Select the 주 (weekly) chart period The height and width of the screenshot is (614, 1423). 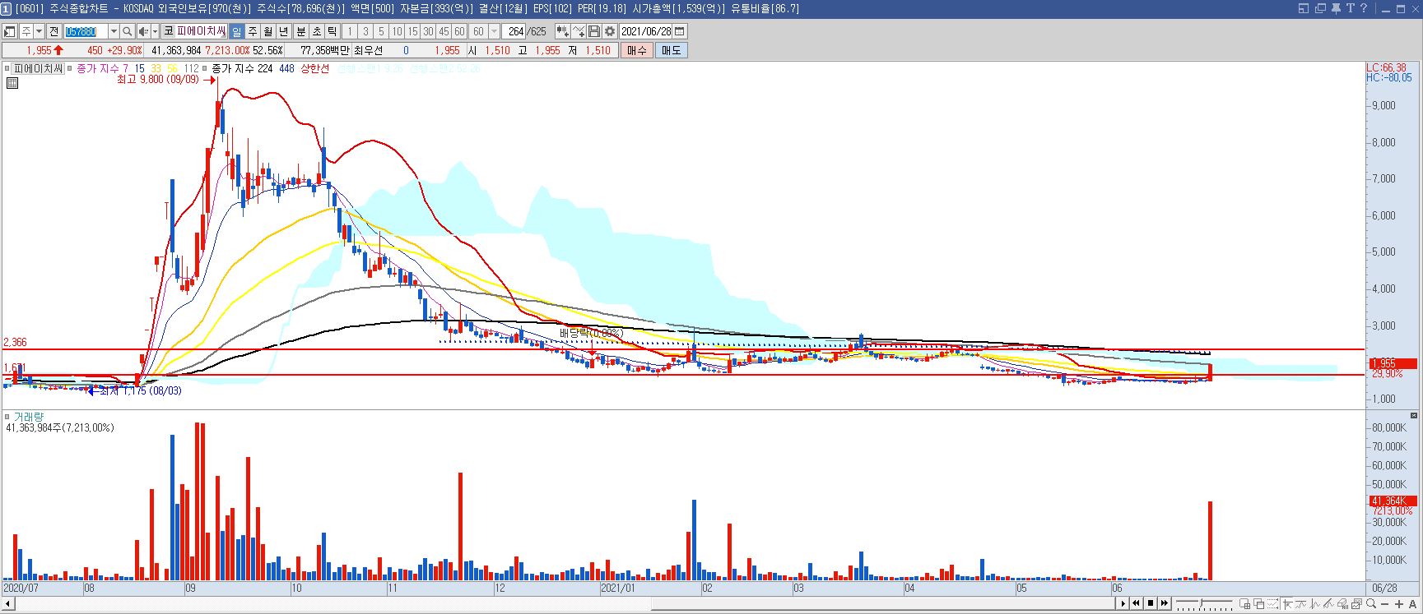[x=252, y=31]
